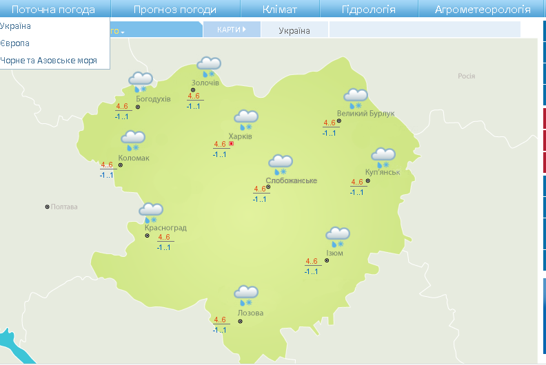Click Лозова day temperature 4..6
Screen dimensions: 546x365
[220, 320]
